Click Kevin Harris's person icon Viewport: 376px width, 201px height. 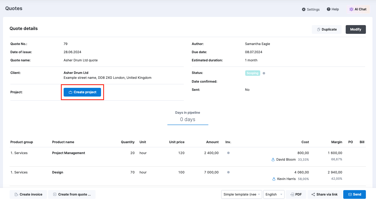pos(274,179)
